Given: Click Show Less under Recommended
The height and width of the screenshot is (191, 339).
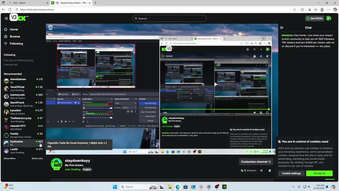Looking at the screenshot, I should (x=37, y=158).
